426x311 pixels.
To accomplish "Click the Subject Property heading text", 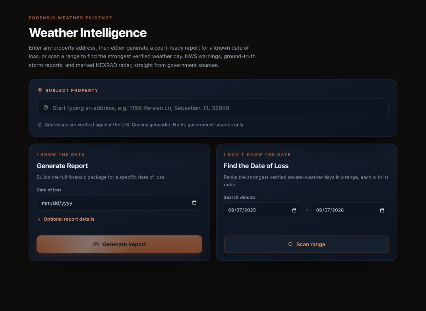I will pos(72,91).
